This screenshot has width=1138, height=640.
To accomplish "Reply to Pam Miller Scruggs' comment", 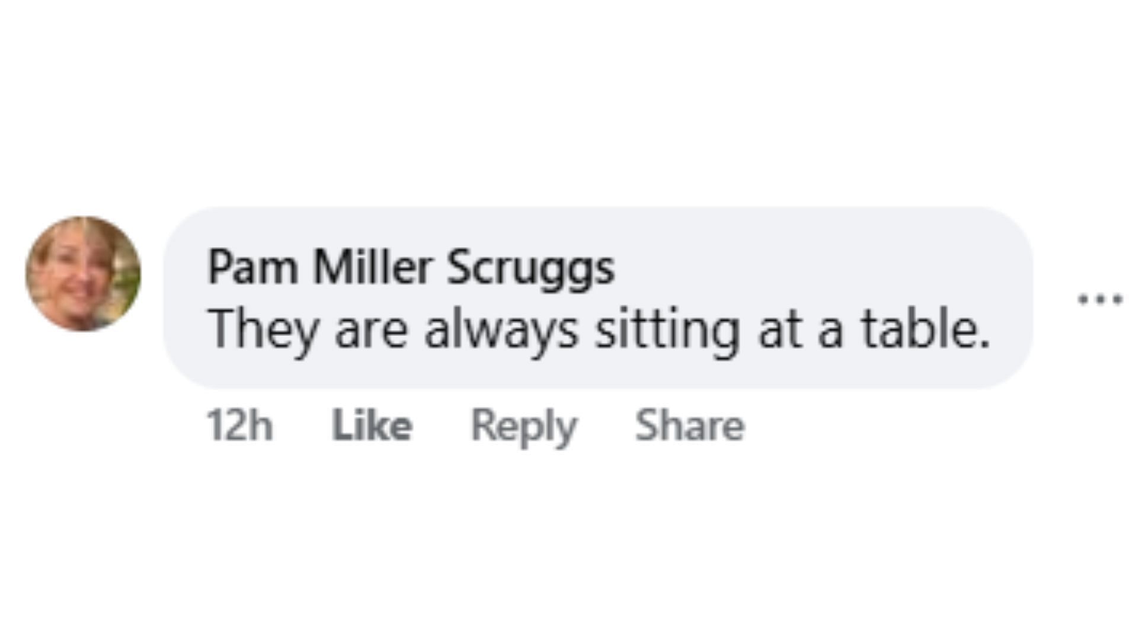I will click(523, 425).
